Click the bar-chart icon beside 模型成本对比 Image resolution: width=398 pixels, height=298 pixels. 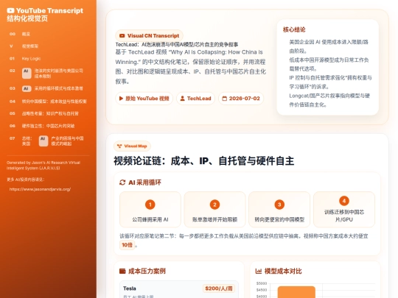coord(259,271)
